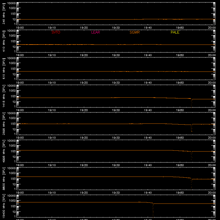Click 19:40 tick label under 8800 MHz panel

point(148,193)
